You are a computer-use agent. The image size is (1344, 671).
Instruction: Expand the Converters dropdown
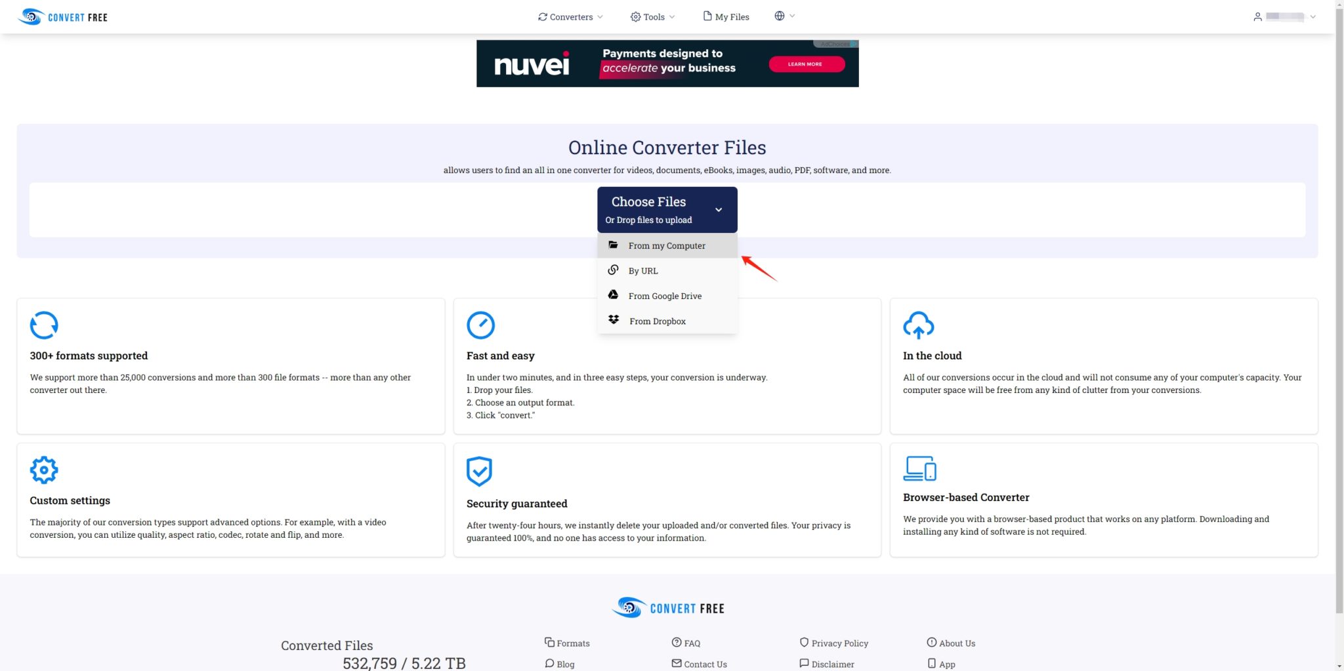570,16
